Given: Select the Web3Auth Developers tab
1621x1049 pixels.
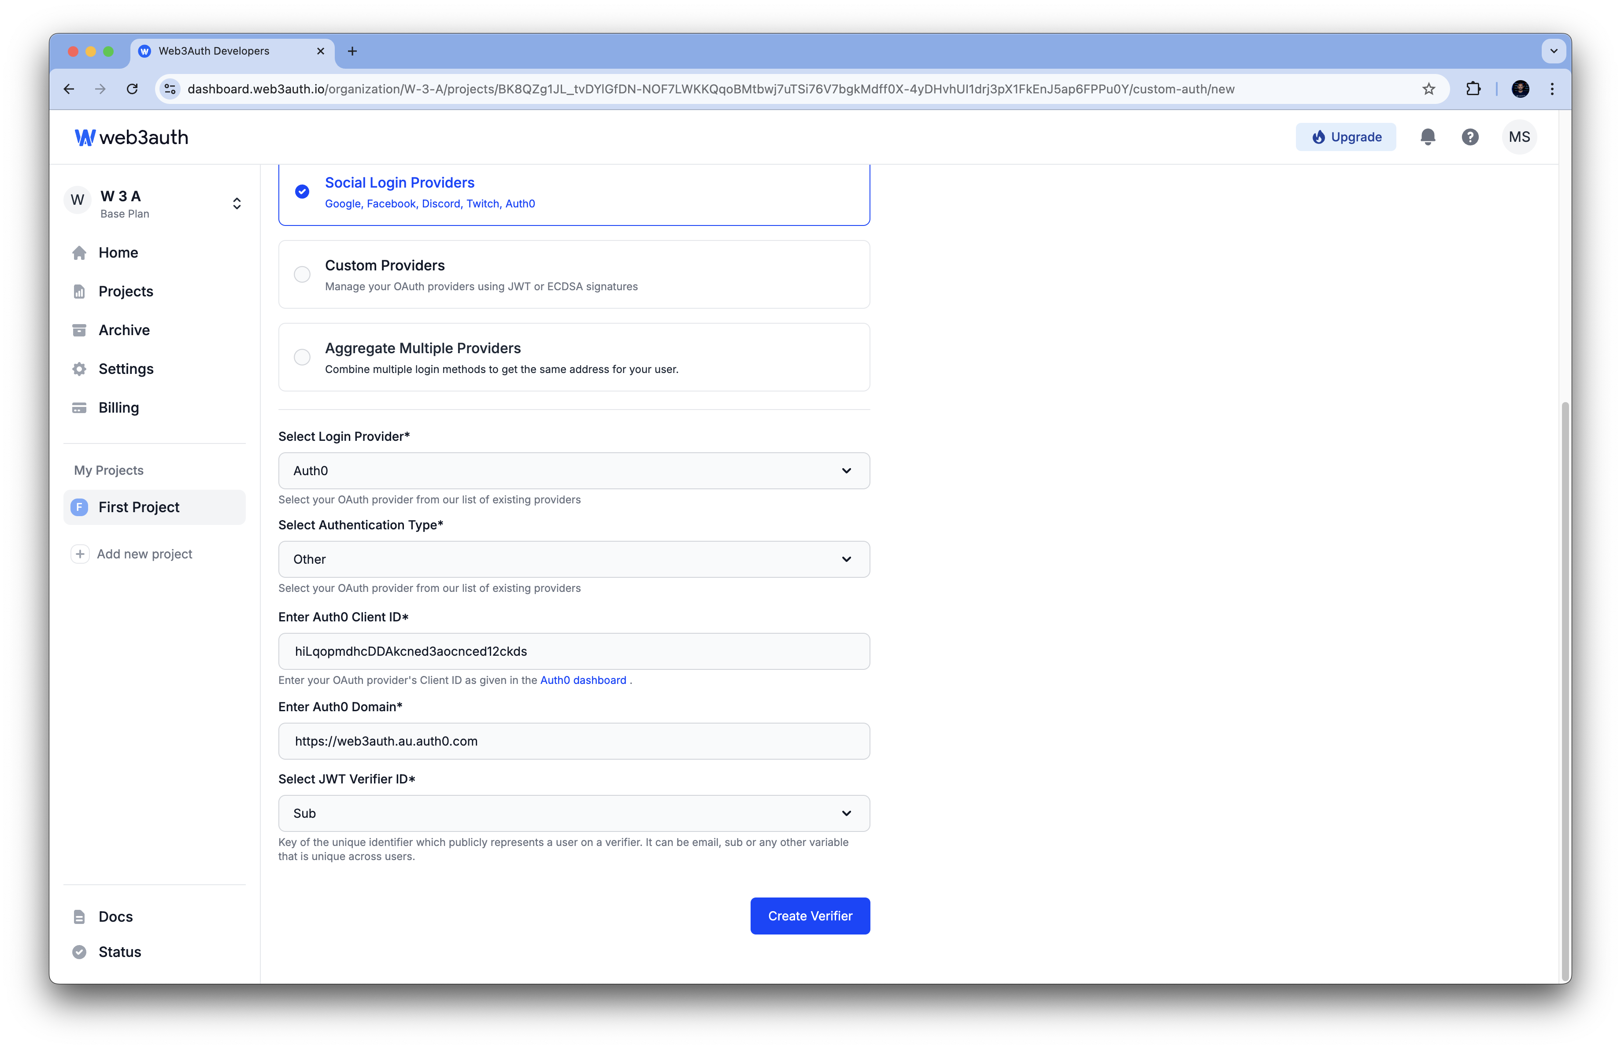Looking at the screenshot, I should tap(232, 51).
